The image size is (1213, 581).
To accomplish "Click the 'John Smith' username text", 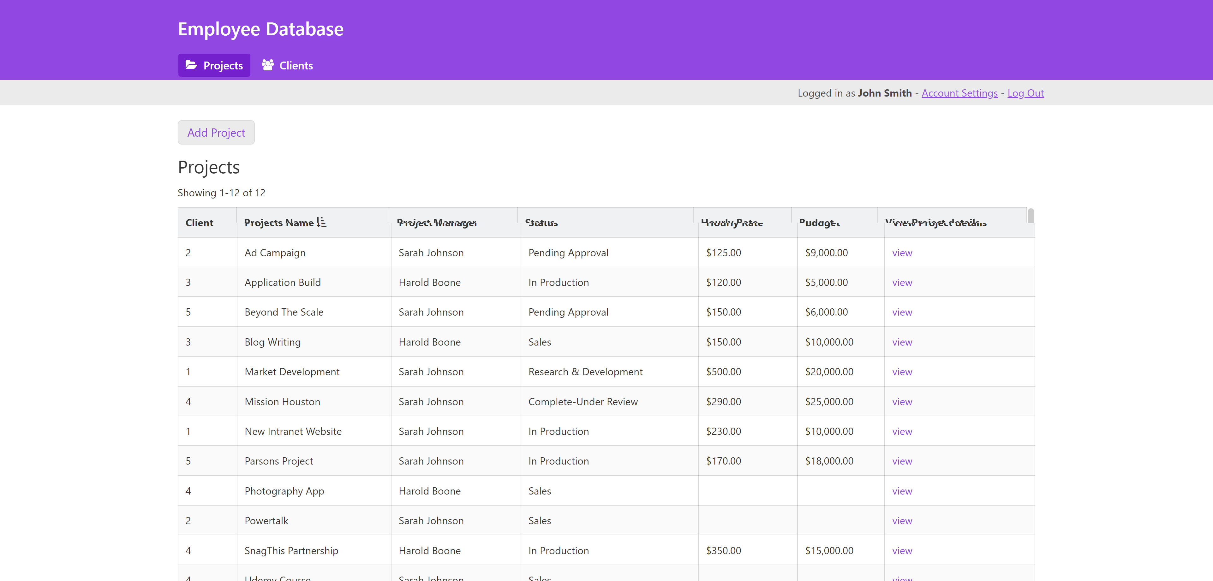I will point(885,93).
